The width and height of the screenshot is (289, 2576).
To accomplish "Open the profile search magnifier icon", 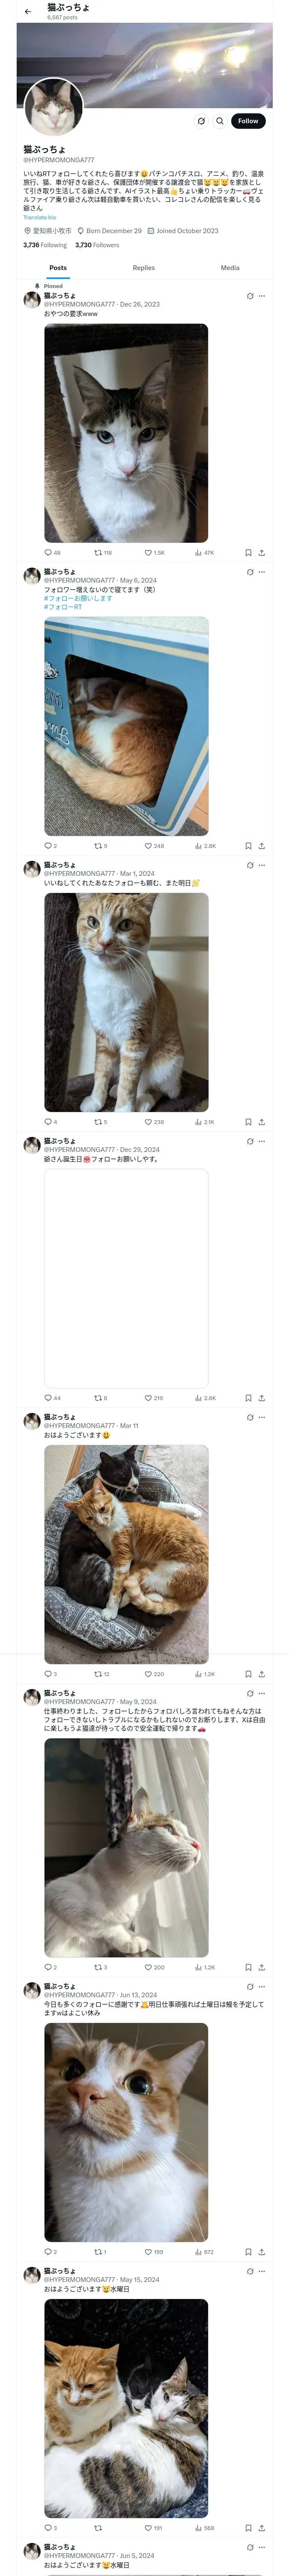I will (x=220, y=121).
